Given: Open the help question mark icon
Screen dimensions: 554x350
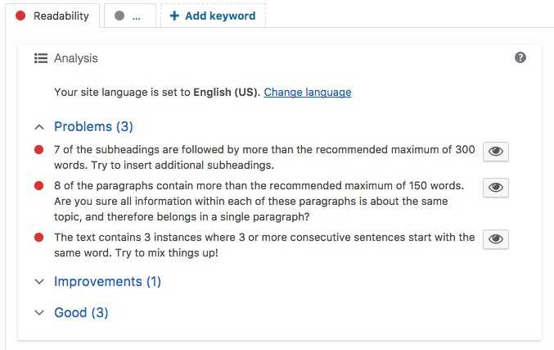Looking at the screenshot, I should [520, 58].
